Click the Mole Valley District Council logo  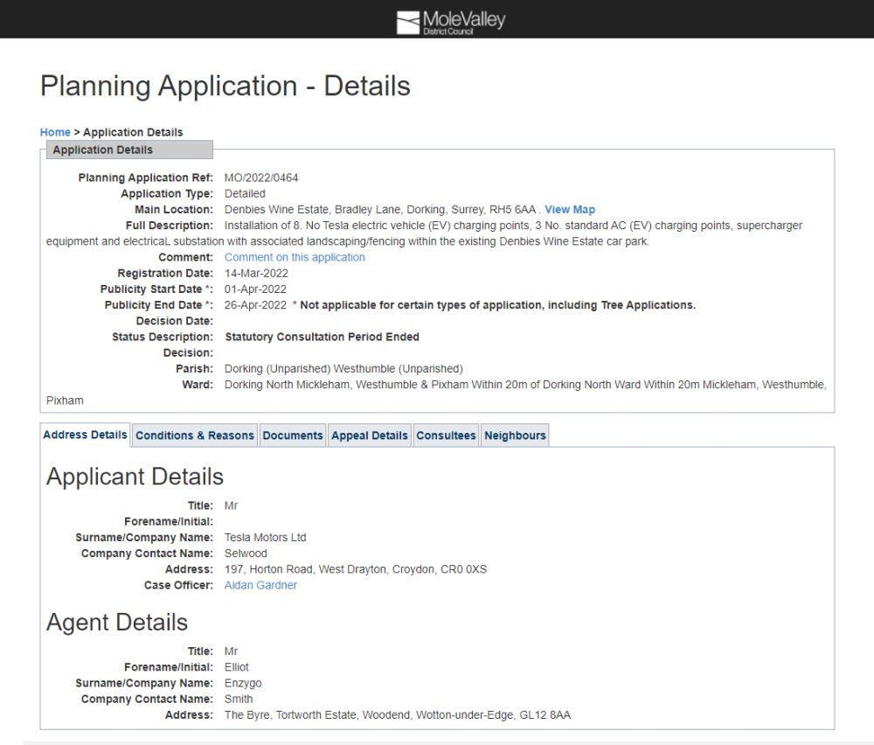450,23
